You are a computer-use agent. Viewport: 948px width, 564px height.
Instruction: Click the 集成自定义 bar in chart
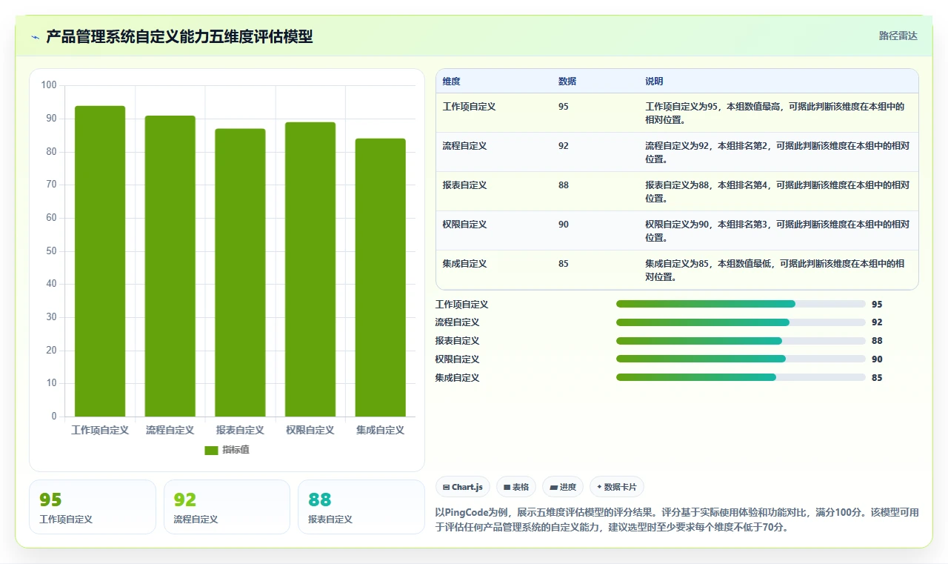[x=381, y=277]
